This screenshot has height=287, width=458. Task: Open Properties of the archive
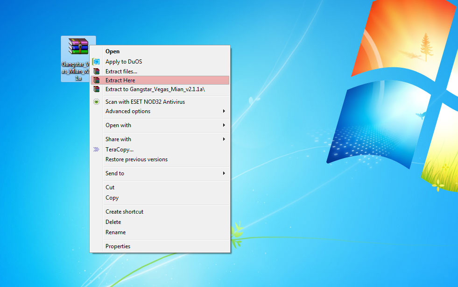(x=160, y=246)
